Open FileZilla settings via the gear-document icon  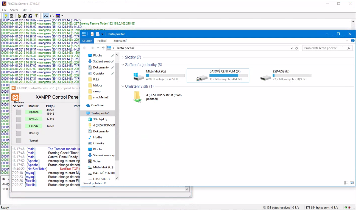[19, 16]
